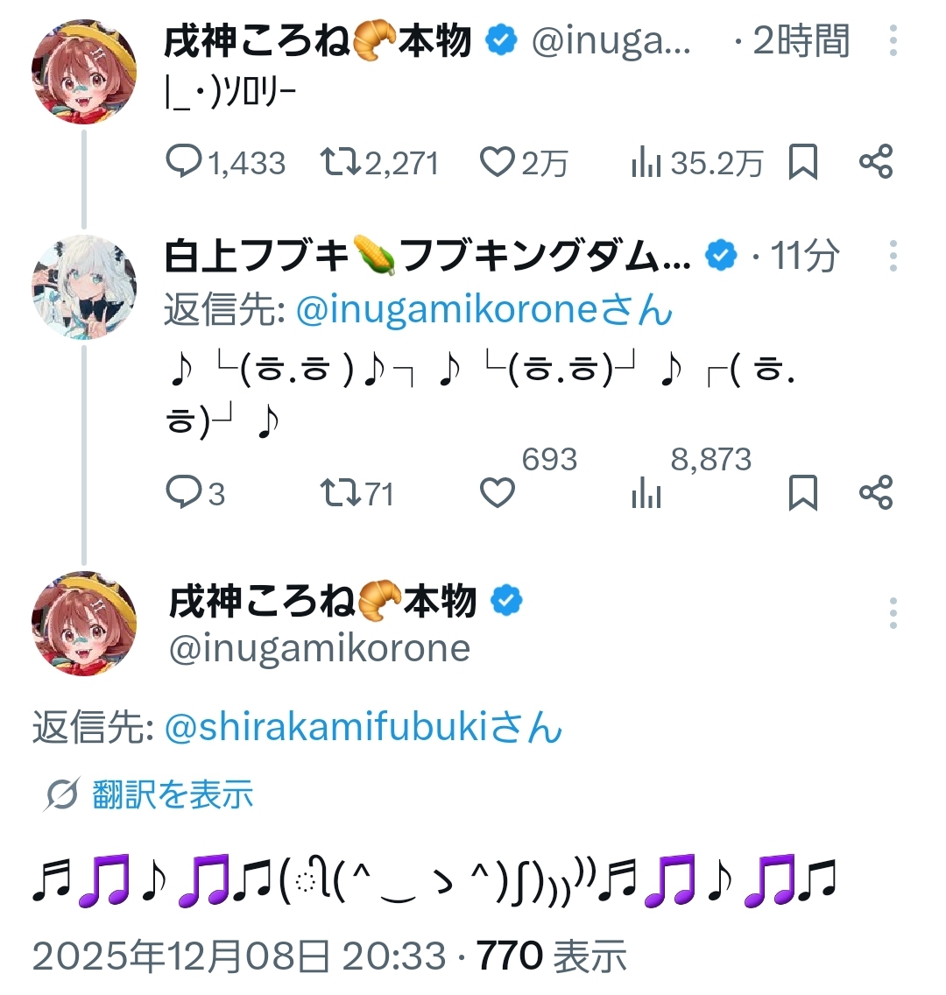Open Fubuki's white-haired profile avatar

(x=84, y=286)
